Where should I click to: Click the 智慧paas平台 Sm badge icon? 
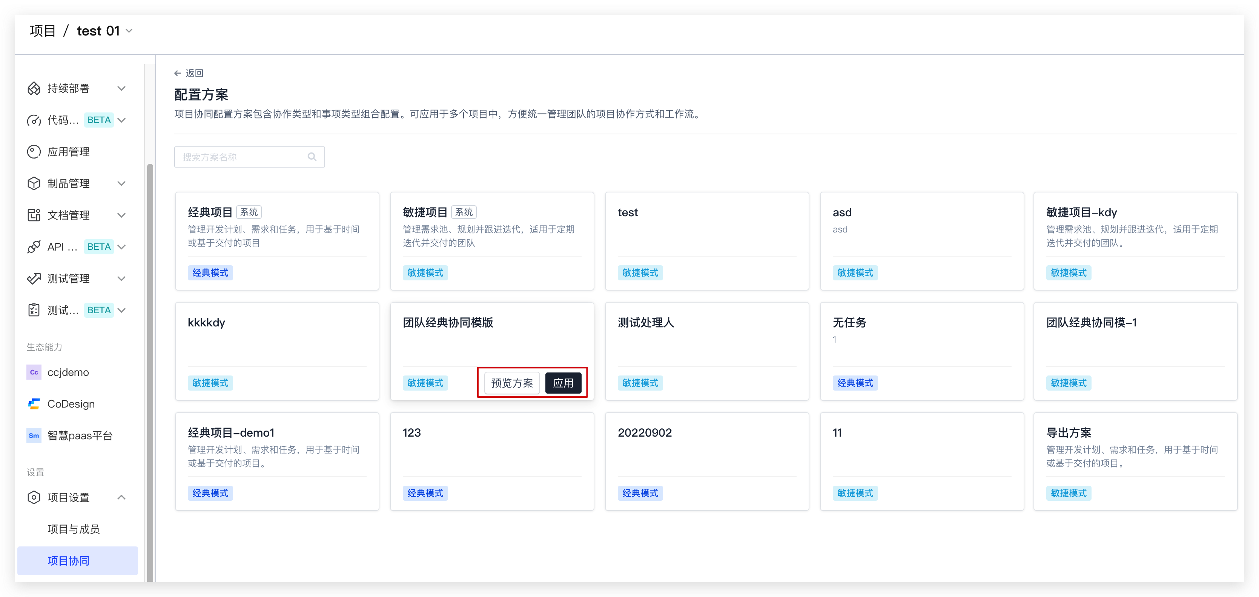tap(34, 435)
